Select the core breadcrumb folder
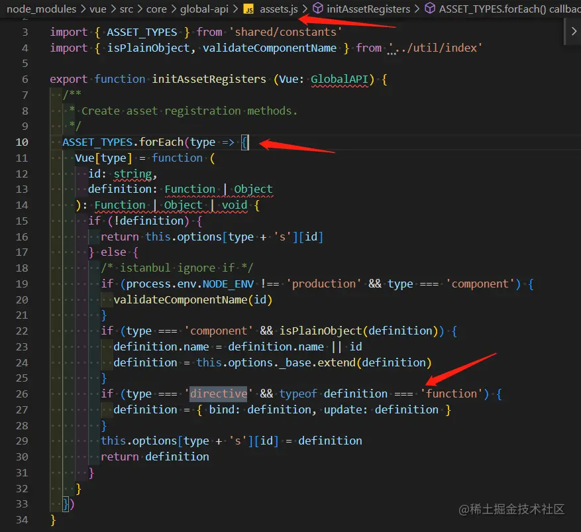Screen dimensions: 581x532 (156, 9)
